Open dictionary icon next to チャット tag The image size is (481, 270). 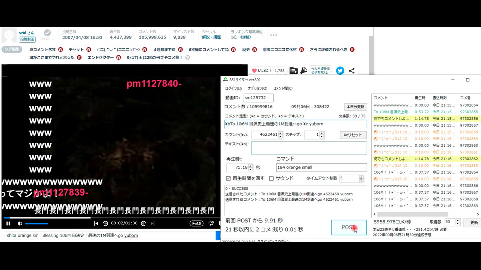pos(88,49)
